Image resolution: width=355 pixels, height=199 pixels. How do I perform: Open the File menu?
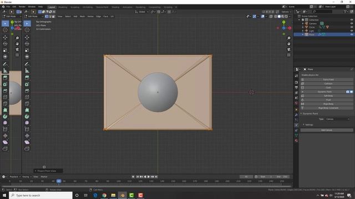8,7
